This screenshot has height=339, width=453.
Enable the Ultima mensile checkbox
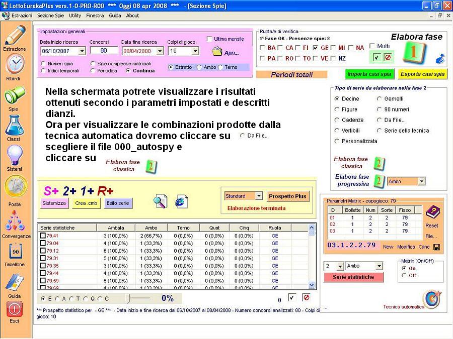click(209, 39)
